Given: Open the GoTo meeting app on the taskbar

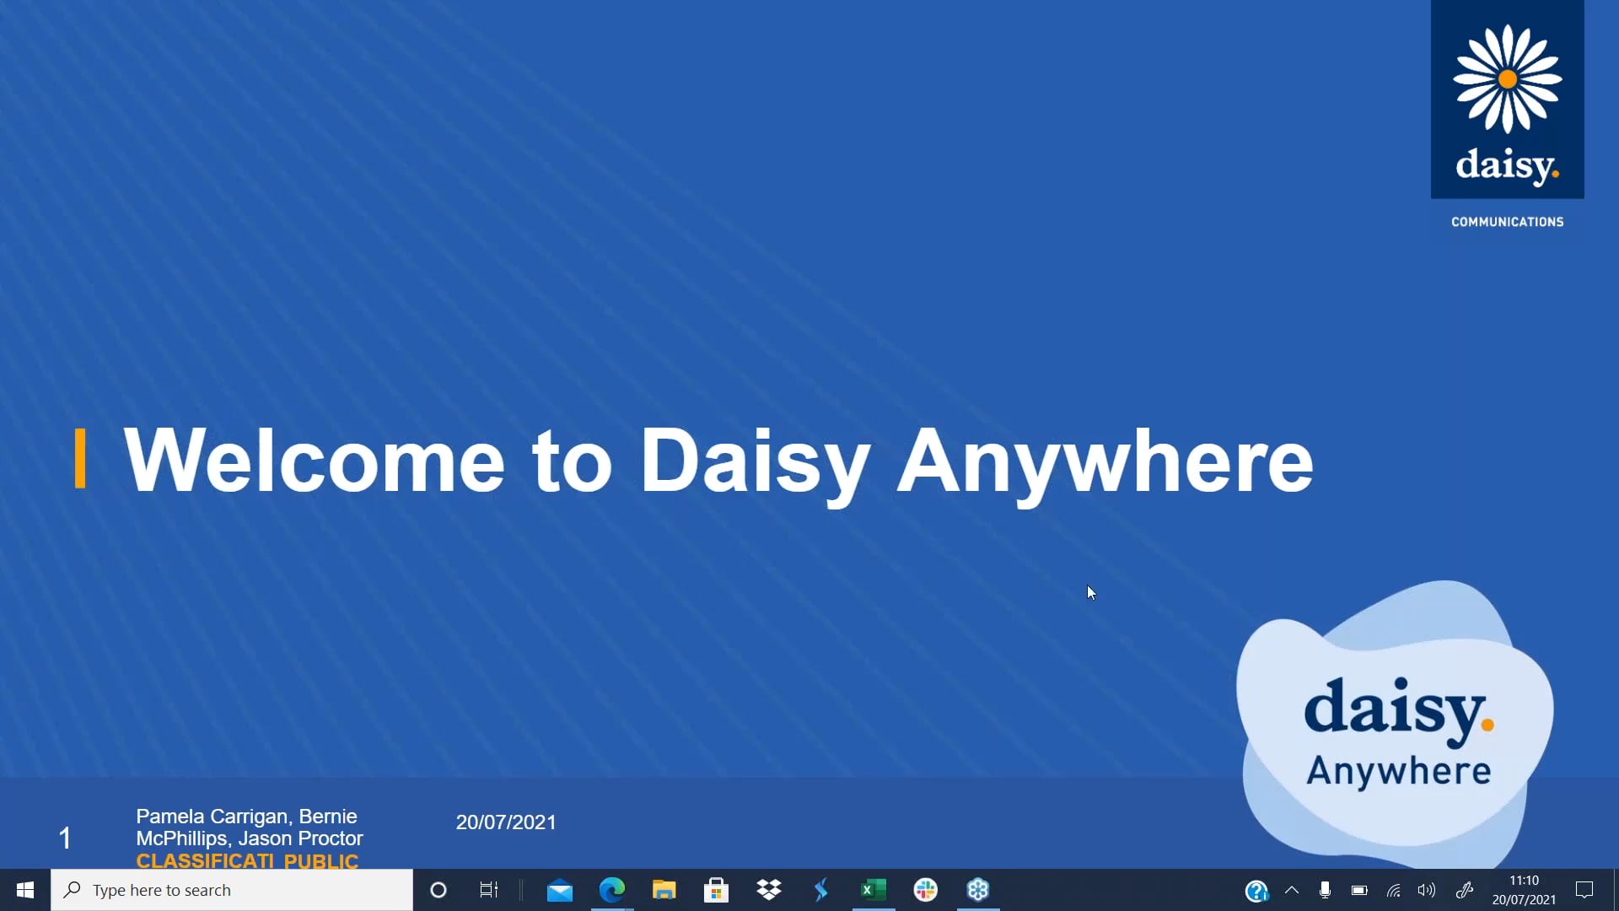Looking at the screenshot, I should tap(978, 890).
